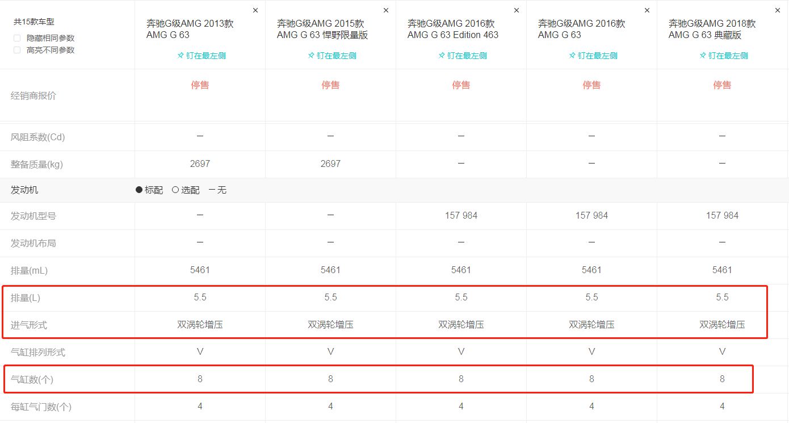This screenshot has height=423, width=789.
Task: Open 奔驰G级AMG 2018款 典藏版 title
Action: tap(712, 29)
